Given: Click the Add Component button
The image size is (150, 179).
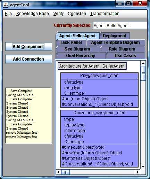Looking at the screenshot, I should click(x=28, y=47).
